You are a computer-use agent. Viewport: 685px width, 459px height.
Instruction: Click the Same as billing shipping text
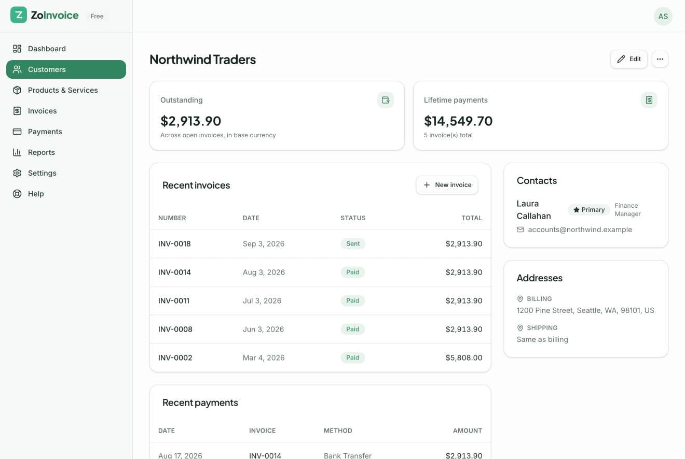click(x=542, y=339)
